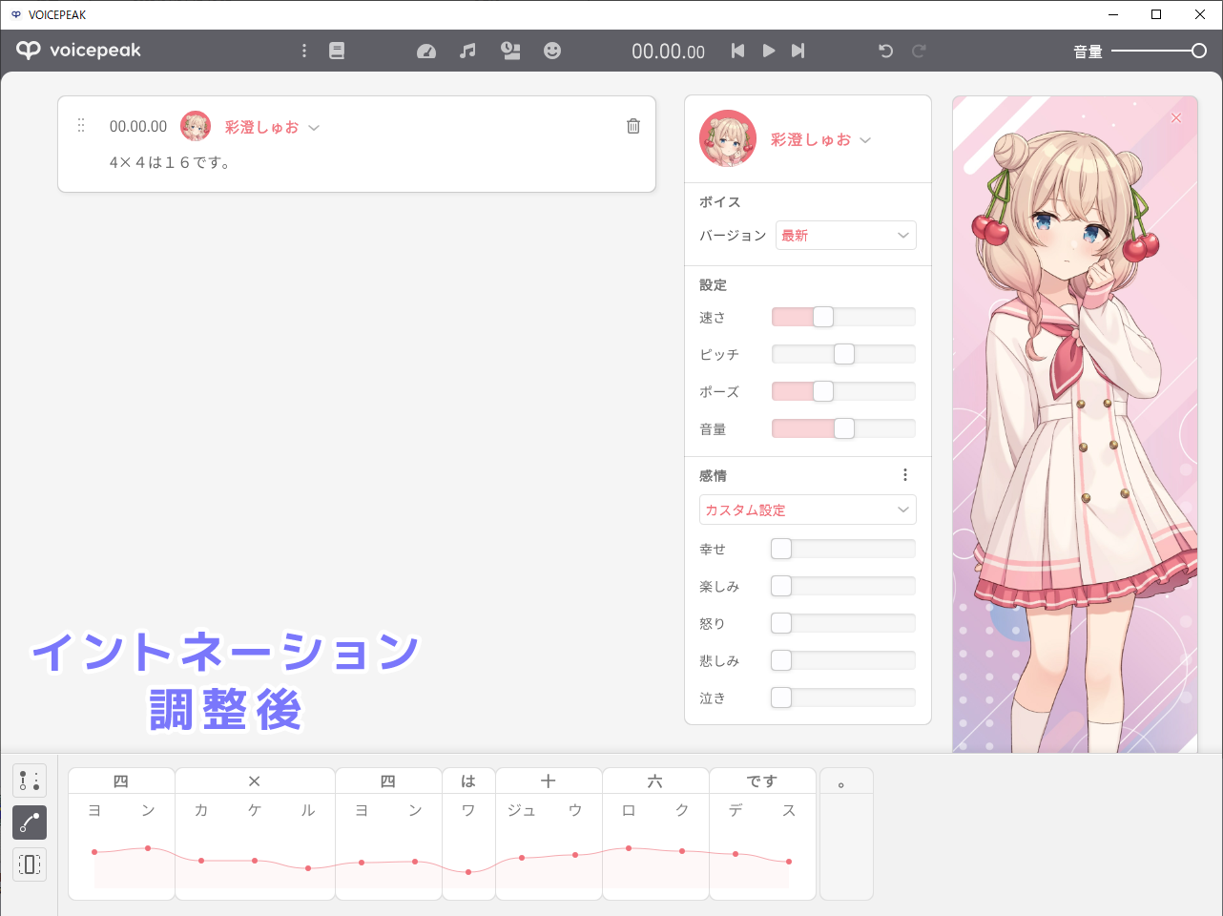Screen dimensions: 1223x916
Task: Click the pitch point under ケ
Action: tap(255, 861)
